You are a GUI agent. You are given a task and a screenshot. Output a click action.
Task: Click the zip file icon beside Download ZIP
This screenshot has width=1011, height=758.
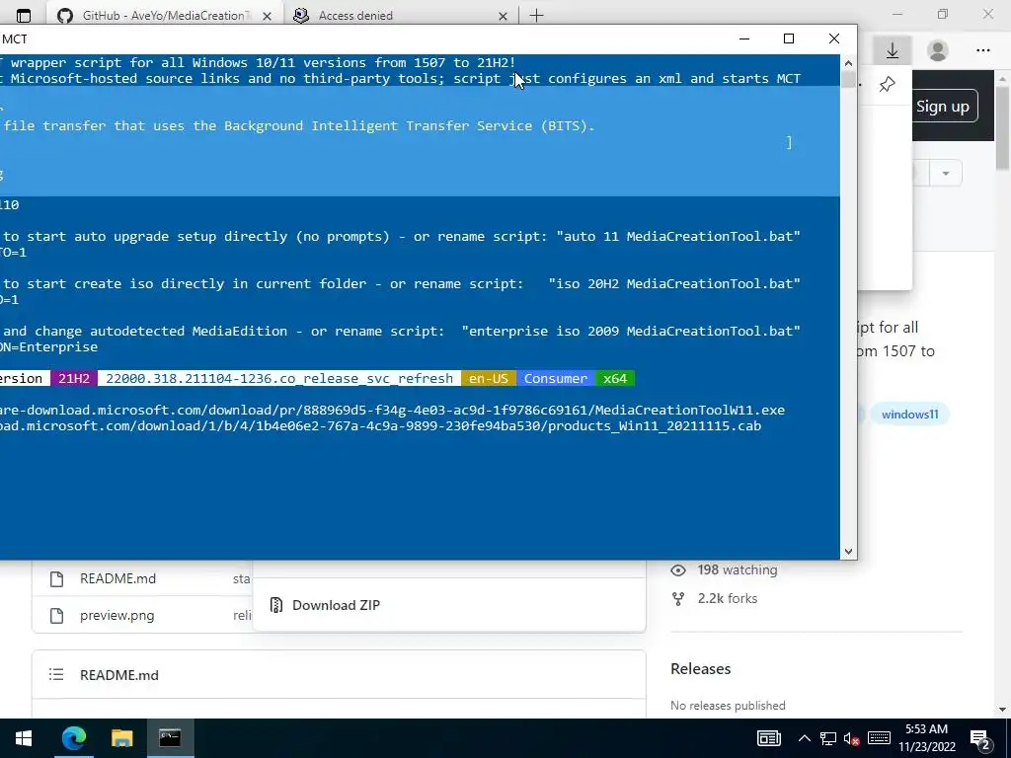[x=276, y=605]
